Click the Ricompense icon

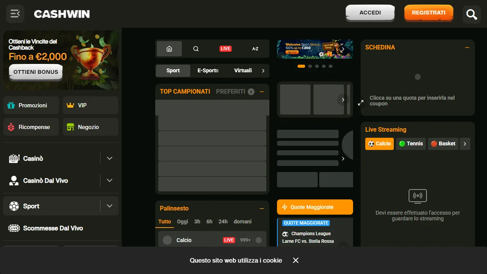[x=11, y=127]
